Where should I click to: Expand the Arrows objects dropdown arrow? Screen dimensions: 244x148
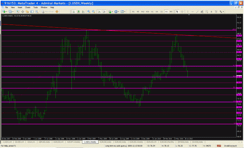(x=223, y=12)
